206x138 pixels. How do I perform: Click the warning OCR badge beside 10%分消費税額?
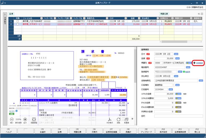tap(178, 98)
